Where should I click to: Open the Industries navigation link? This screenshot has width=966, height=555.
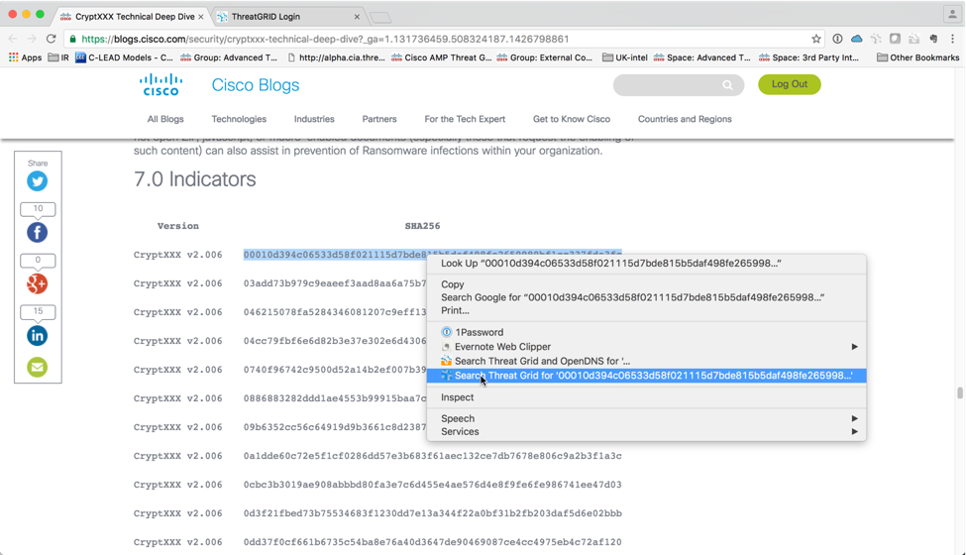tap(314, 119)
